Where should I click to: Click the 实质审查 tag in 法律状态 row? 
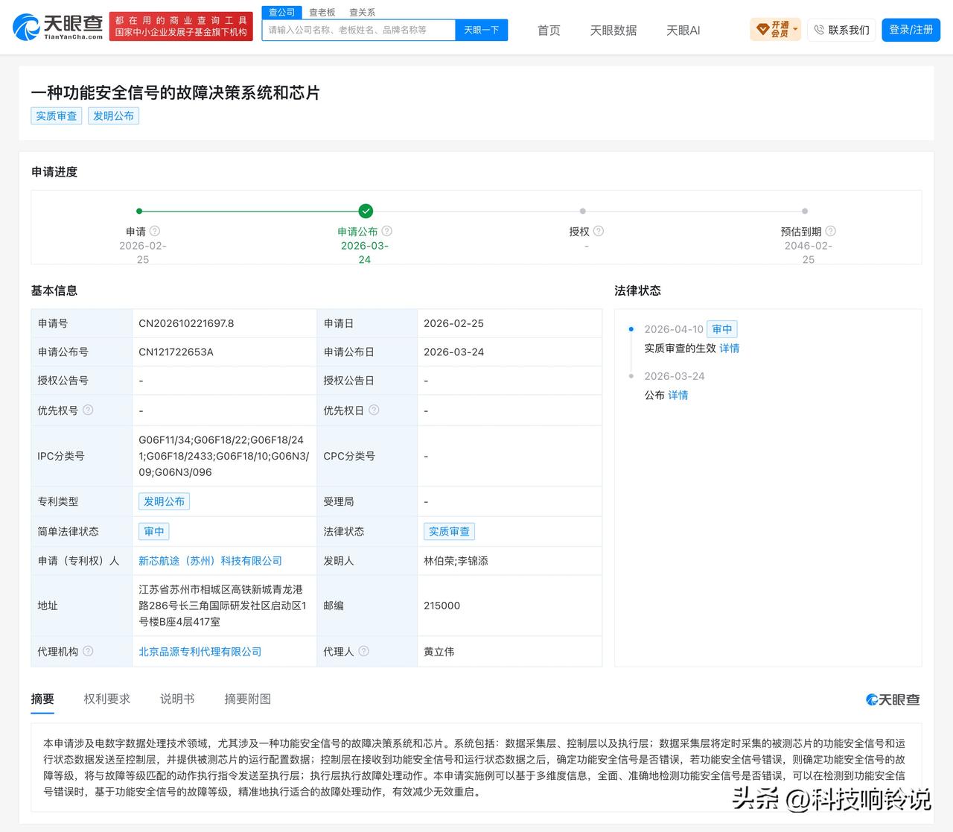(449, 531)
